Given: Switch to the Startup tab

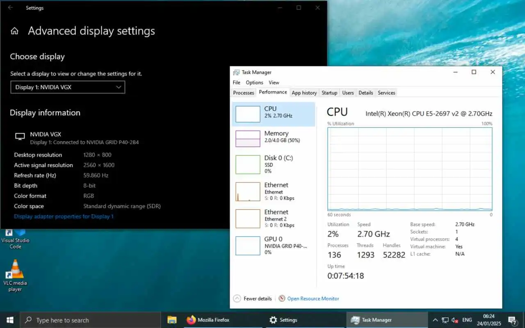Looking at the screenshot, I should pyautogui.click(x=329, y=93).
